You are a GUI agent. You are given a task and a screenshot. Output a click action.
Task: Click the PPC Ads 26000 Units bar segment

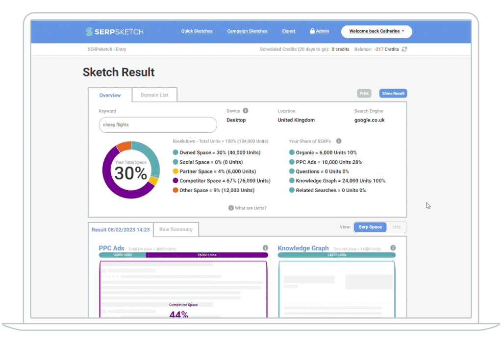(x=207, y=255)
